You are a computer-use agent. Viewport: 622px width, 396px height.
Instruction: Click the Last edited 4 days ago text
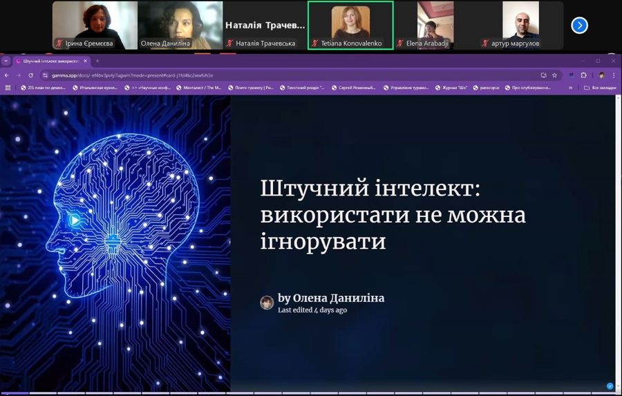tap(312, 310)
